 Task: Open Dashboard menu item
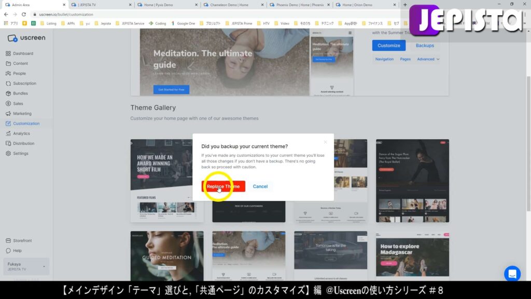click(23, 53)
